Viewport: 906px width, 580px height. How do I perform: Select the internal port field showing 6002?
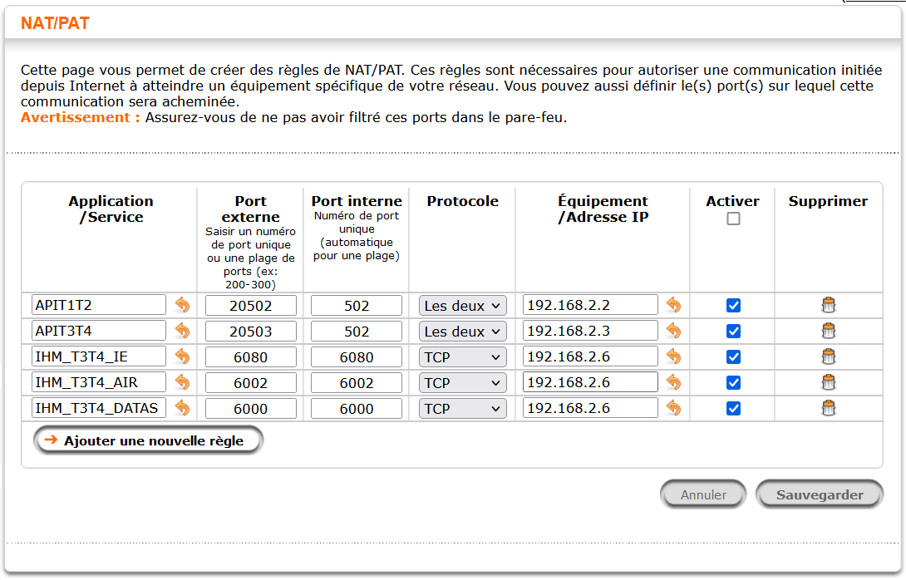[357, 383]
